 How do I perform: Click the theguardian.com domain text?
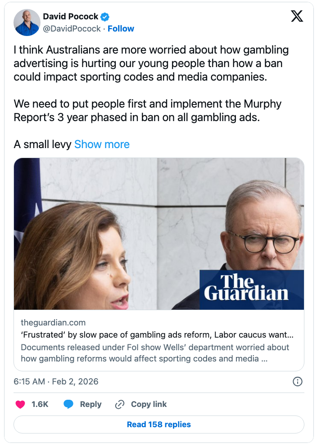[x=53, y=323]
